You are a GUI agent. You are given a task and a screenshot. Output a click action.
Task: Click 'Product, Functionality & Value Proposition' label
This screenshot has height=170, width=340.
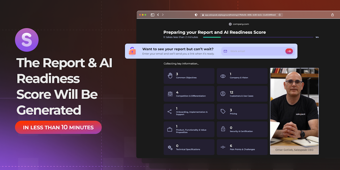pos(191,131)
